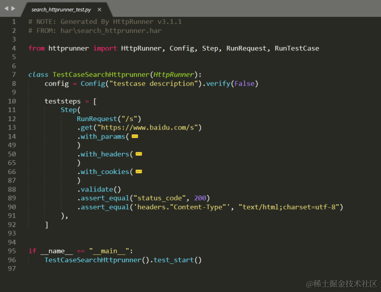This screenshot has height=292, width=381.
Task: Click the '.get' method on line 13
Action: pyautogui.click(x=85, y=127)
